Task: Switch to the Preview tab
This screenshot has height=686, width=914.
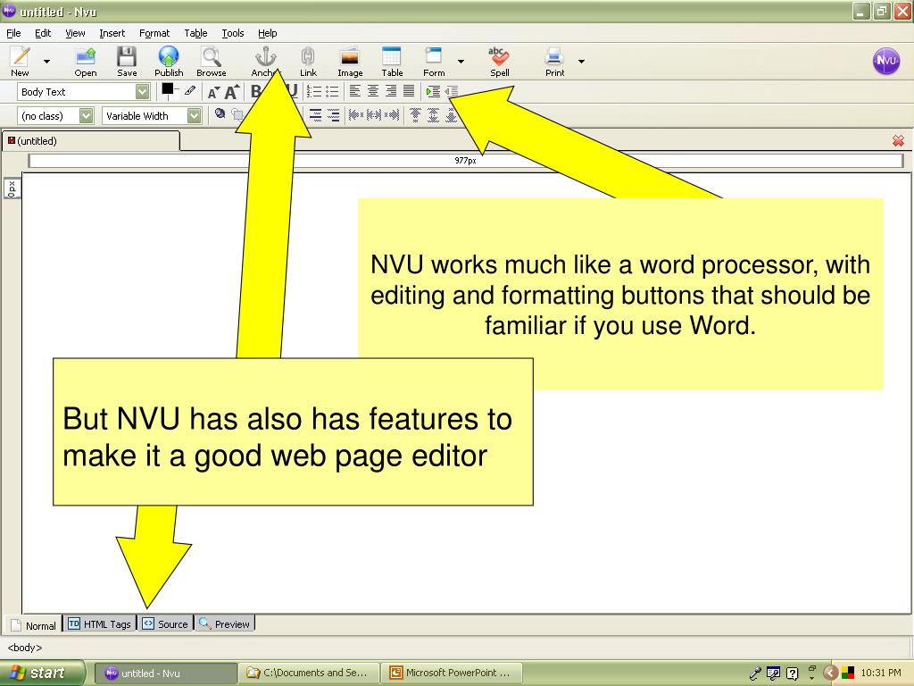Action: coord(224,623)
